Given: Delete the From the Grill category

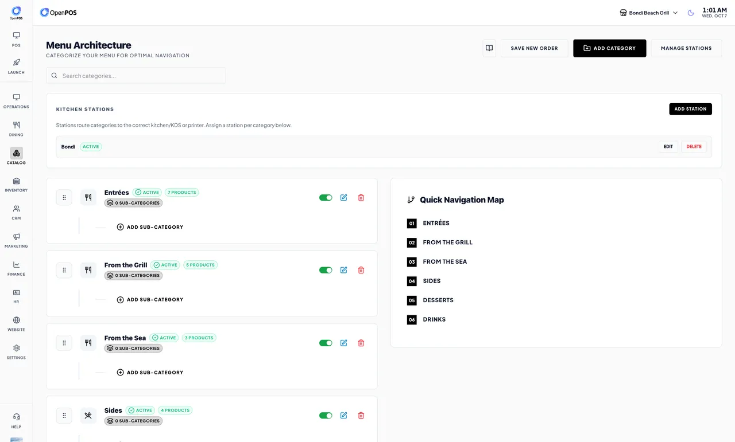Looking at the screenshot, I should [361, 270].
